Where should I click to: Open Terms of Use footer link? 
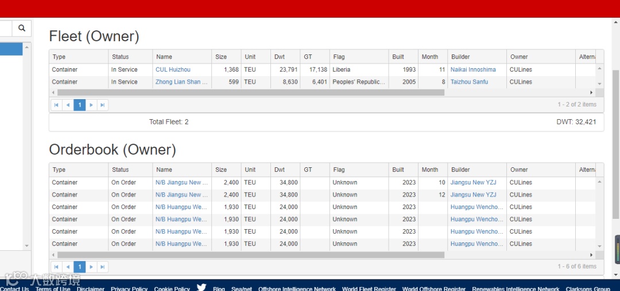click(x=53, y=289)
